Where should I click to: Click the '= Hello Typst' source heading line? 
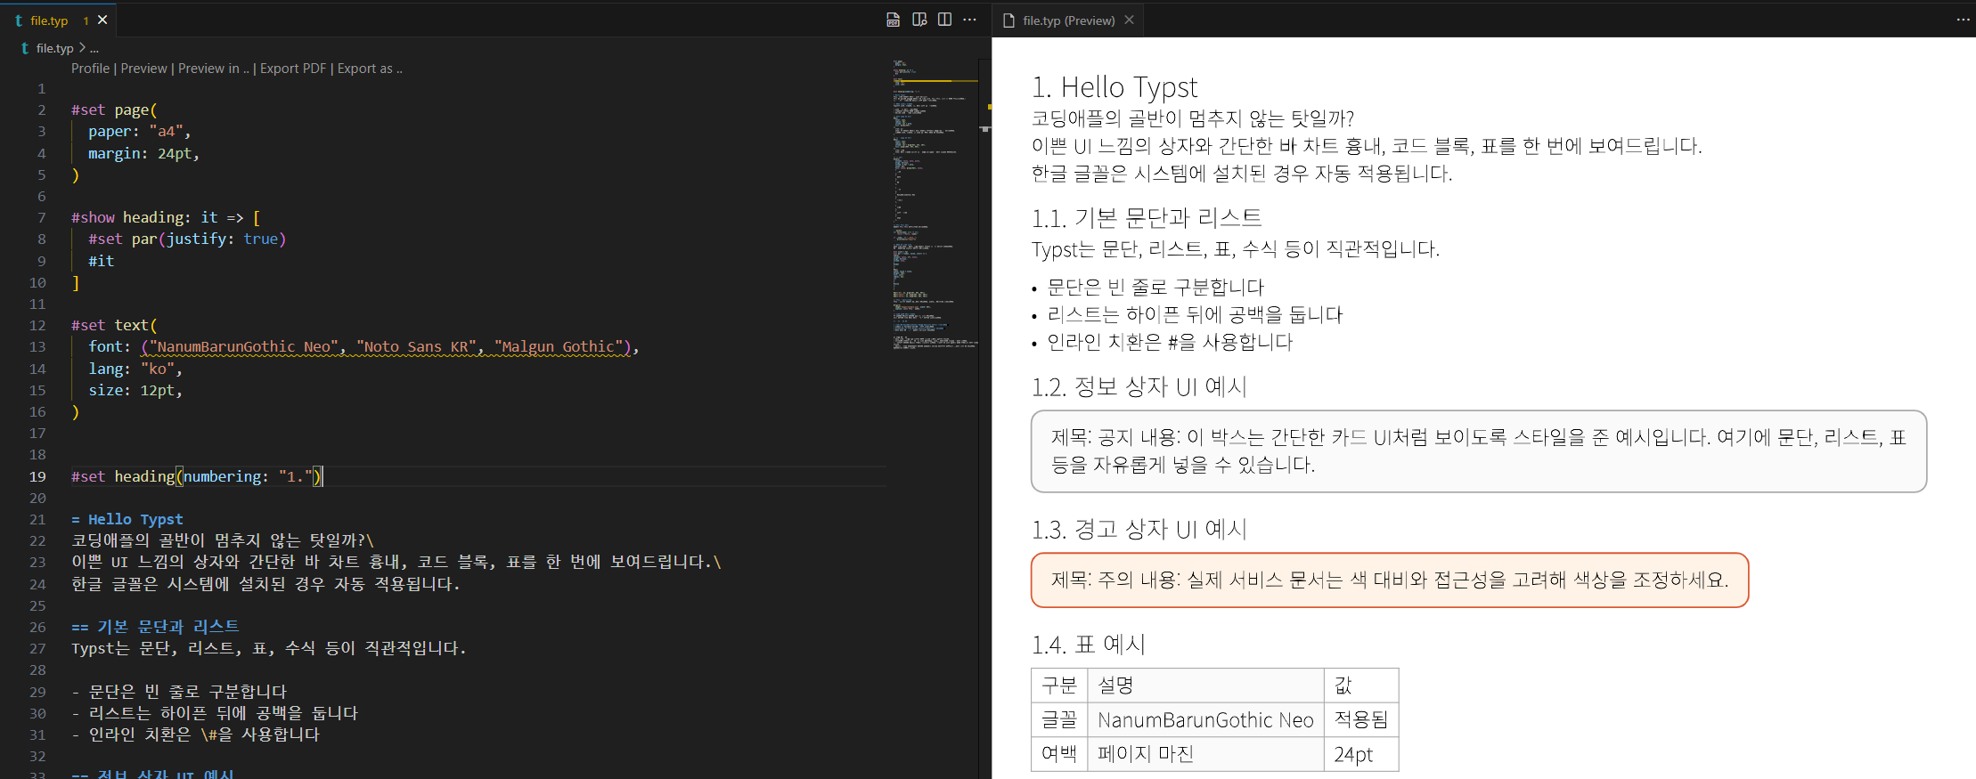click(x=127, y=519)
